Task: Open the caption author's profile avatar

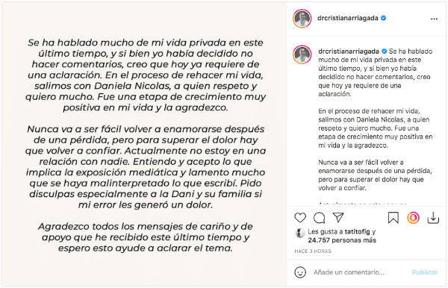Action: tap(302, 54)
